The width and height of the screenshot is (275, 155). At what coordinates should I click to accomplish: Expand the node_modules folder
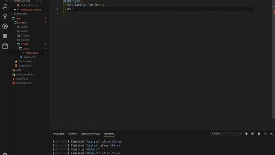coord(25,74)
